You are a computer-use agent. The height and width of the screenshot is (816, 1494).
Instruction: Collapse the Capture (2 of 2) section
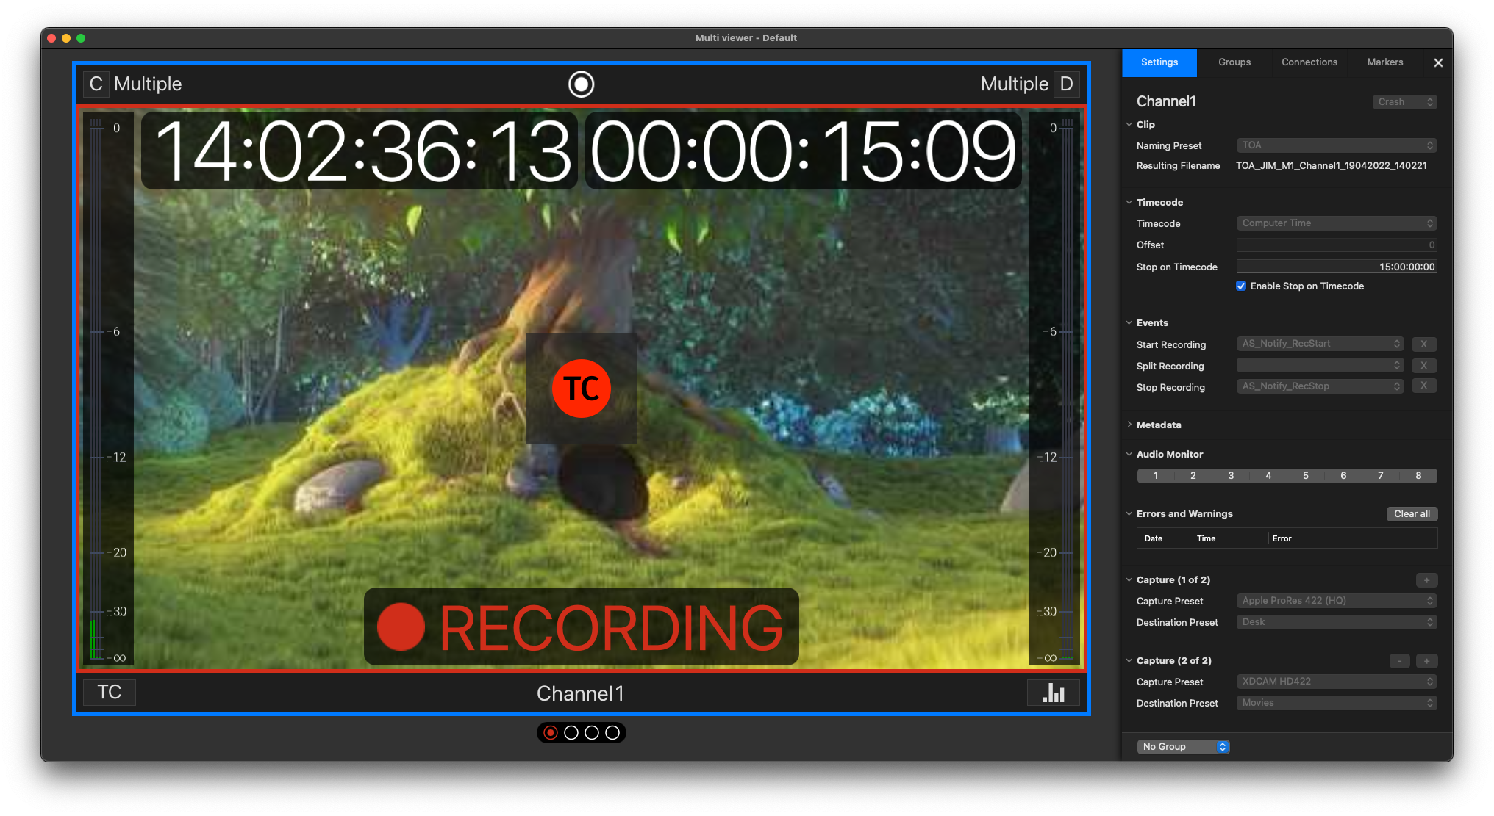pos(1129,660)
